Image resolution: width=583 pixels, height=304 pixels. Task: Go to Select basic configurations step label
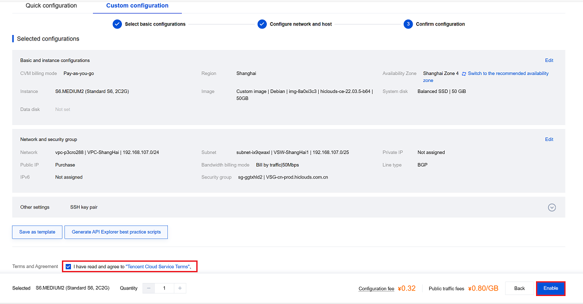tap(155, 24)
